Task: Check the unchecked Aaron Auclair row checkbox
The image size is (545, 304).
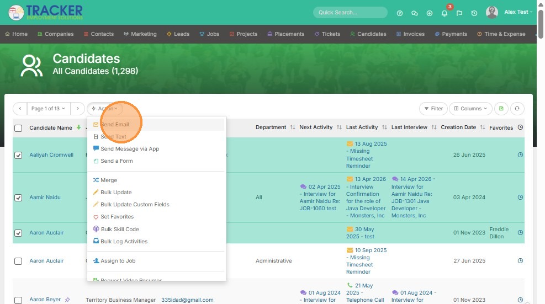Action: point(18,262)
